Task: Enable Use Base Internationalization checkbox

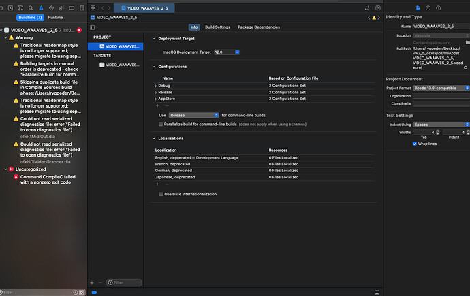Action: pyautogui.click(x=161, y=194)
